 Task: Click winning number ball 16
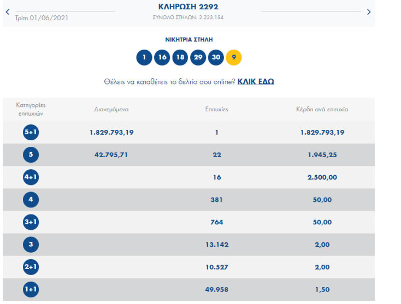pyautogui.click(x=162, y=57)
